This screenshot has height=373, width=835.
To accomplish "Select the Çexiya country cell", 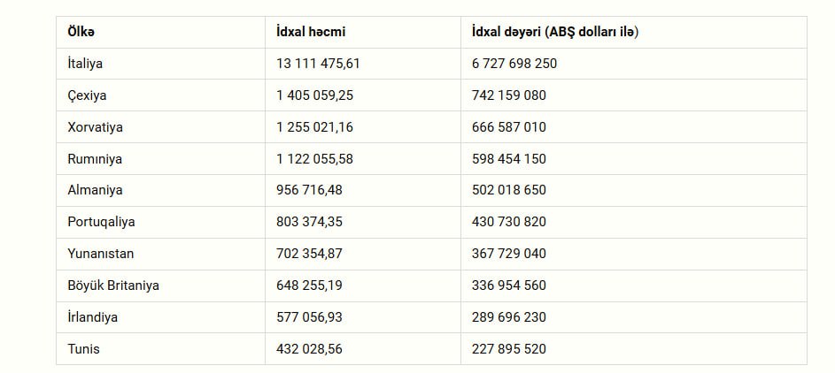I will point(87,95).
